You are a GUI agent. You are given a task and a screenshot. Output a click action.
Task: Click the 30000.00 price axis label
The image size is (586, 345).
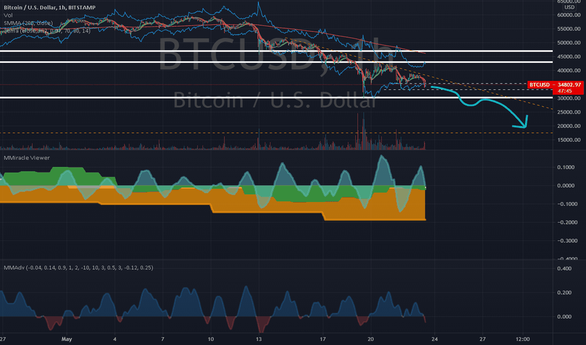[569, 98]
